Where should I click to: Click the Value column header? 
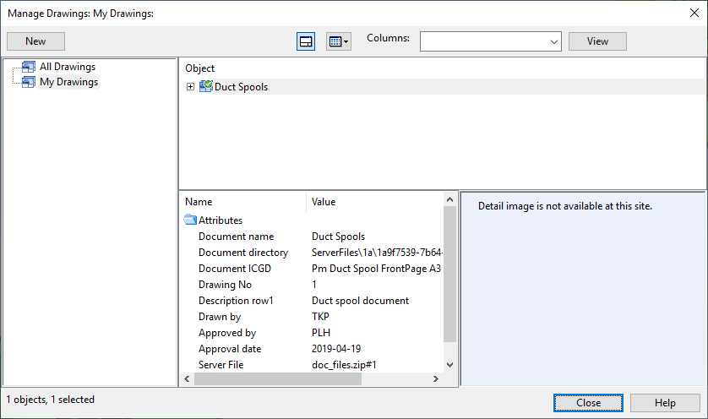click(x=324, y=202)
